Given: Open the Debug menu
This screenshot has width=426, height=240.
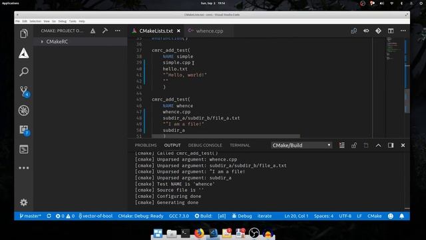Looking at the screenshot, I should [x=62, y=21].
